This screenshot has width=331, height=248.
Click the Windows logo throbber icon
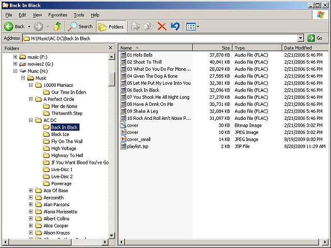(x=321, y=15)
